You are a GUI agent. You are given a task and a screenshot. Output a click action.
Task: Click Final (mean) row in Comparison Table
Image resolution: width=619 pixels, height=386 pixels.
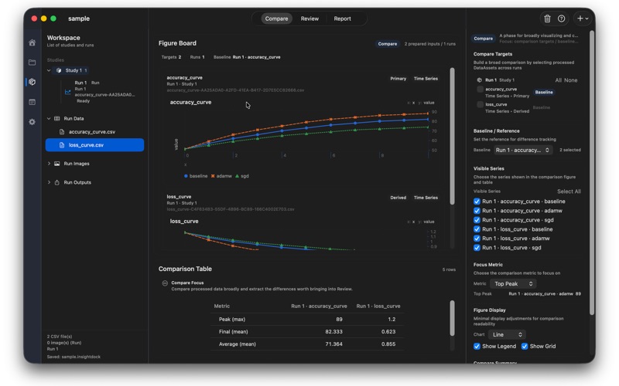307,332
